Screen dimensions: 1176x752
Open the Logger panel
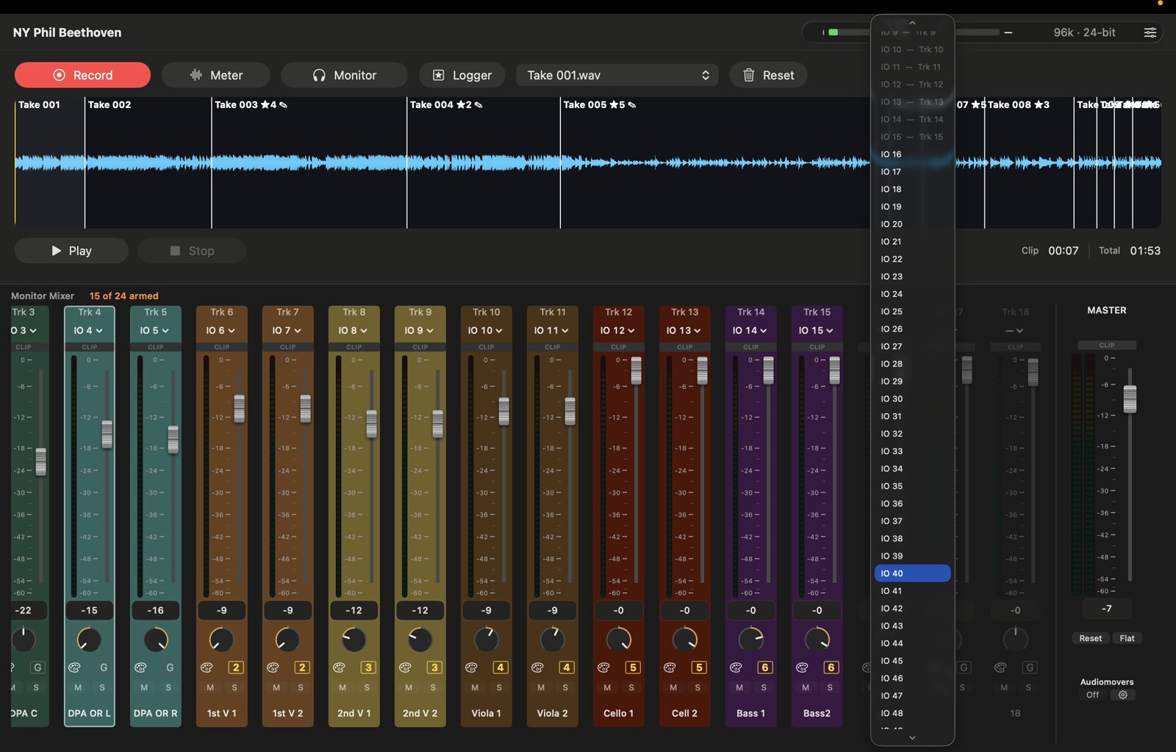pos(462,75)
